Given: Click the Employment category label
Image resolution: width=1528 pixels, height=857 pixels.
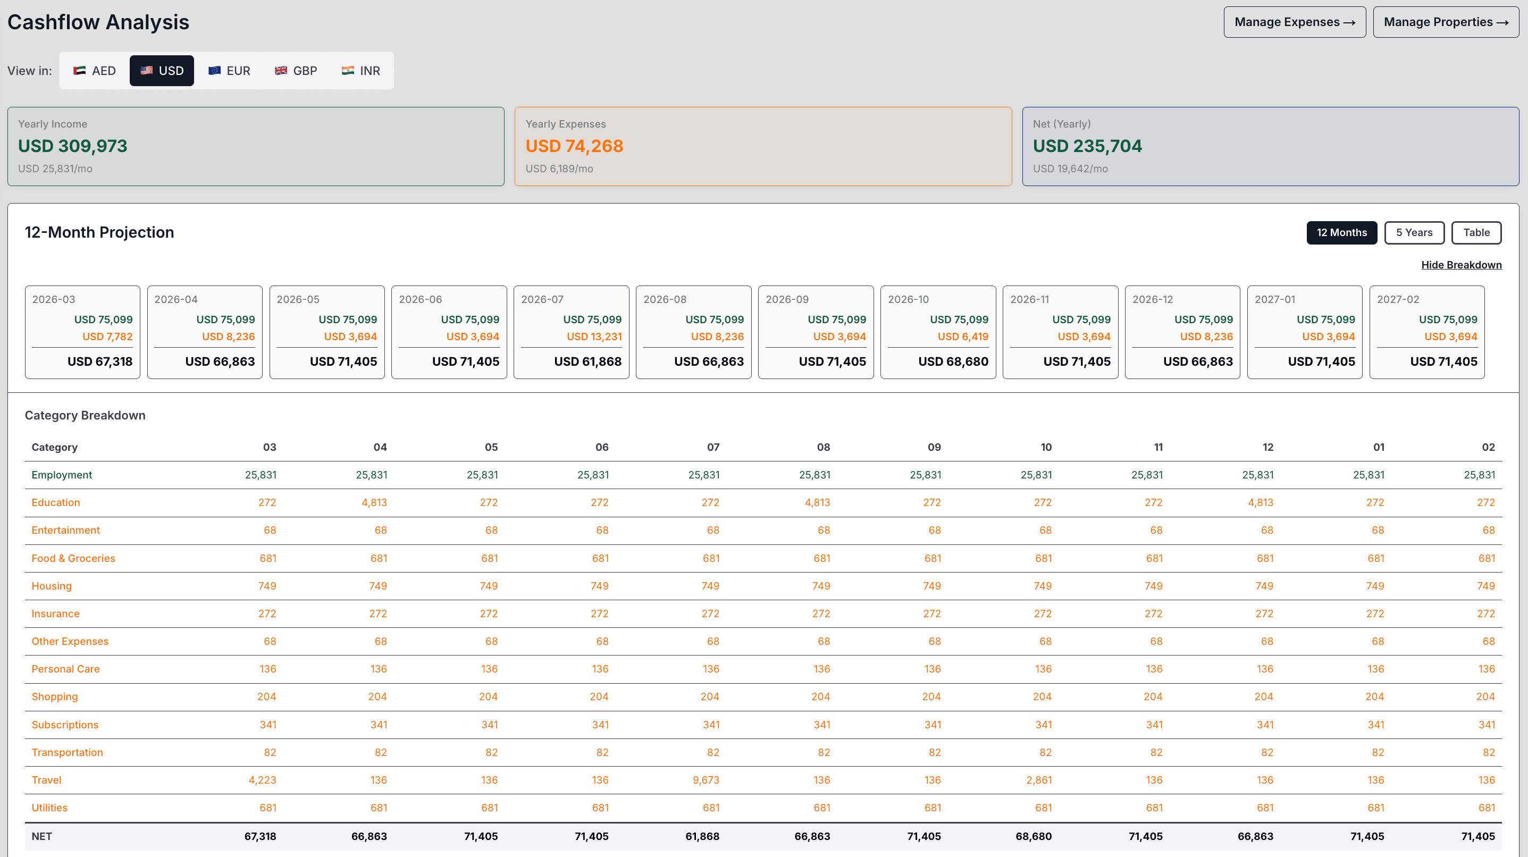Looking at the screenshot, I should click(x=62, y=474).
